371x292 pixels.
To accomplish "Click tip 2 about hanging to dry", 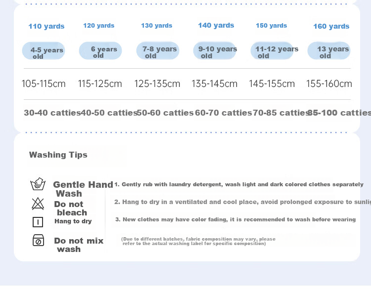I will click(242, 202).
